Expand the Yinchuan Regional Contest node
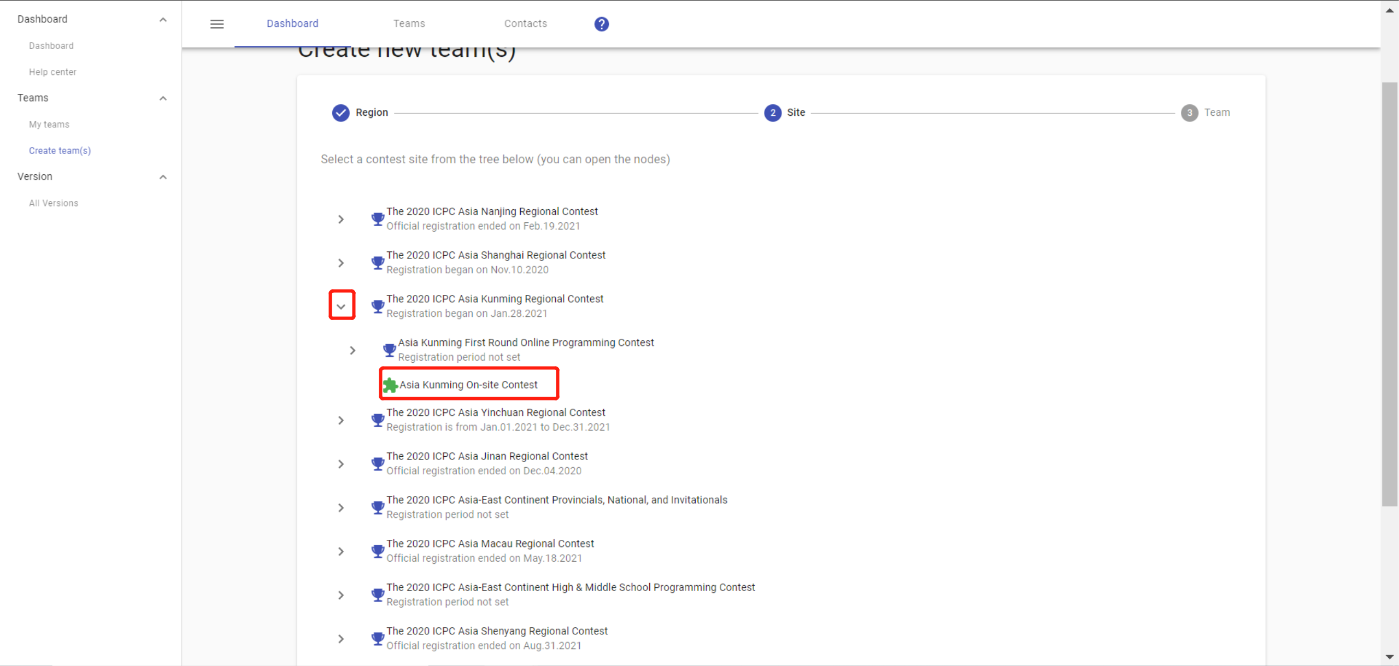This screenshot has width=1399, height=666. click(x=341, y=420)
